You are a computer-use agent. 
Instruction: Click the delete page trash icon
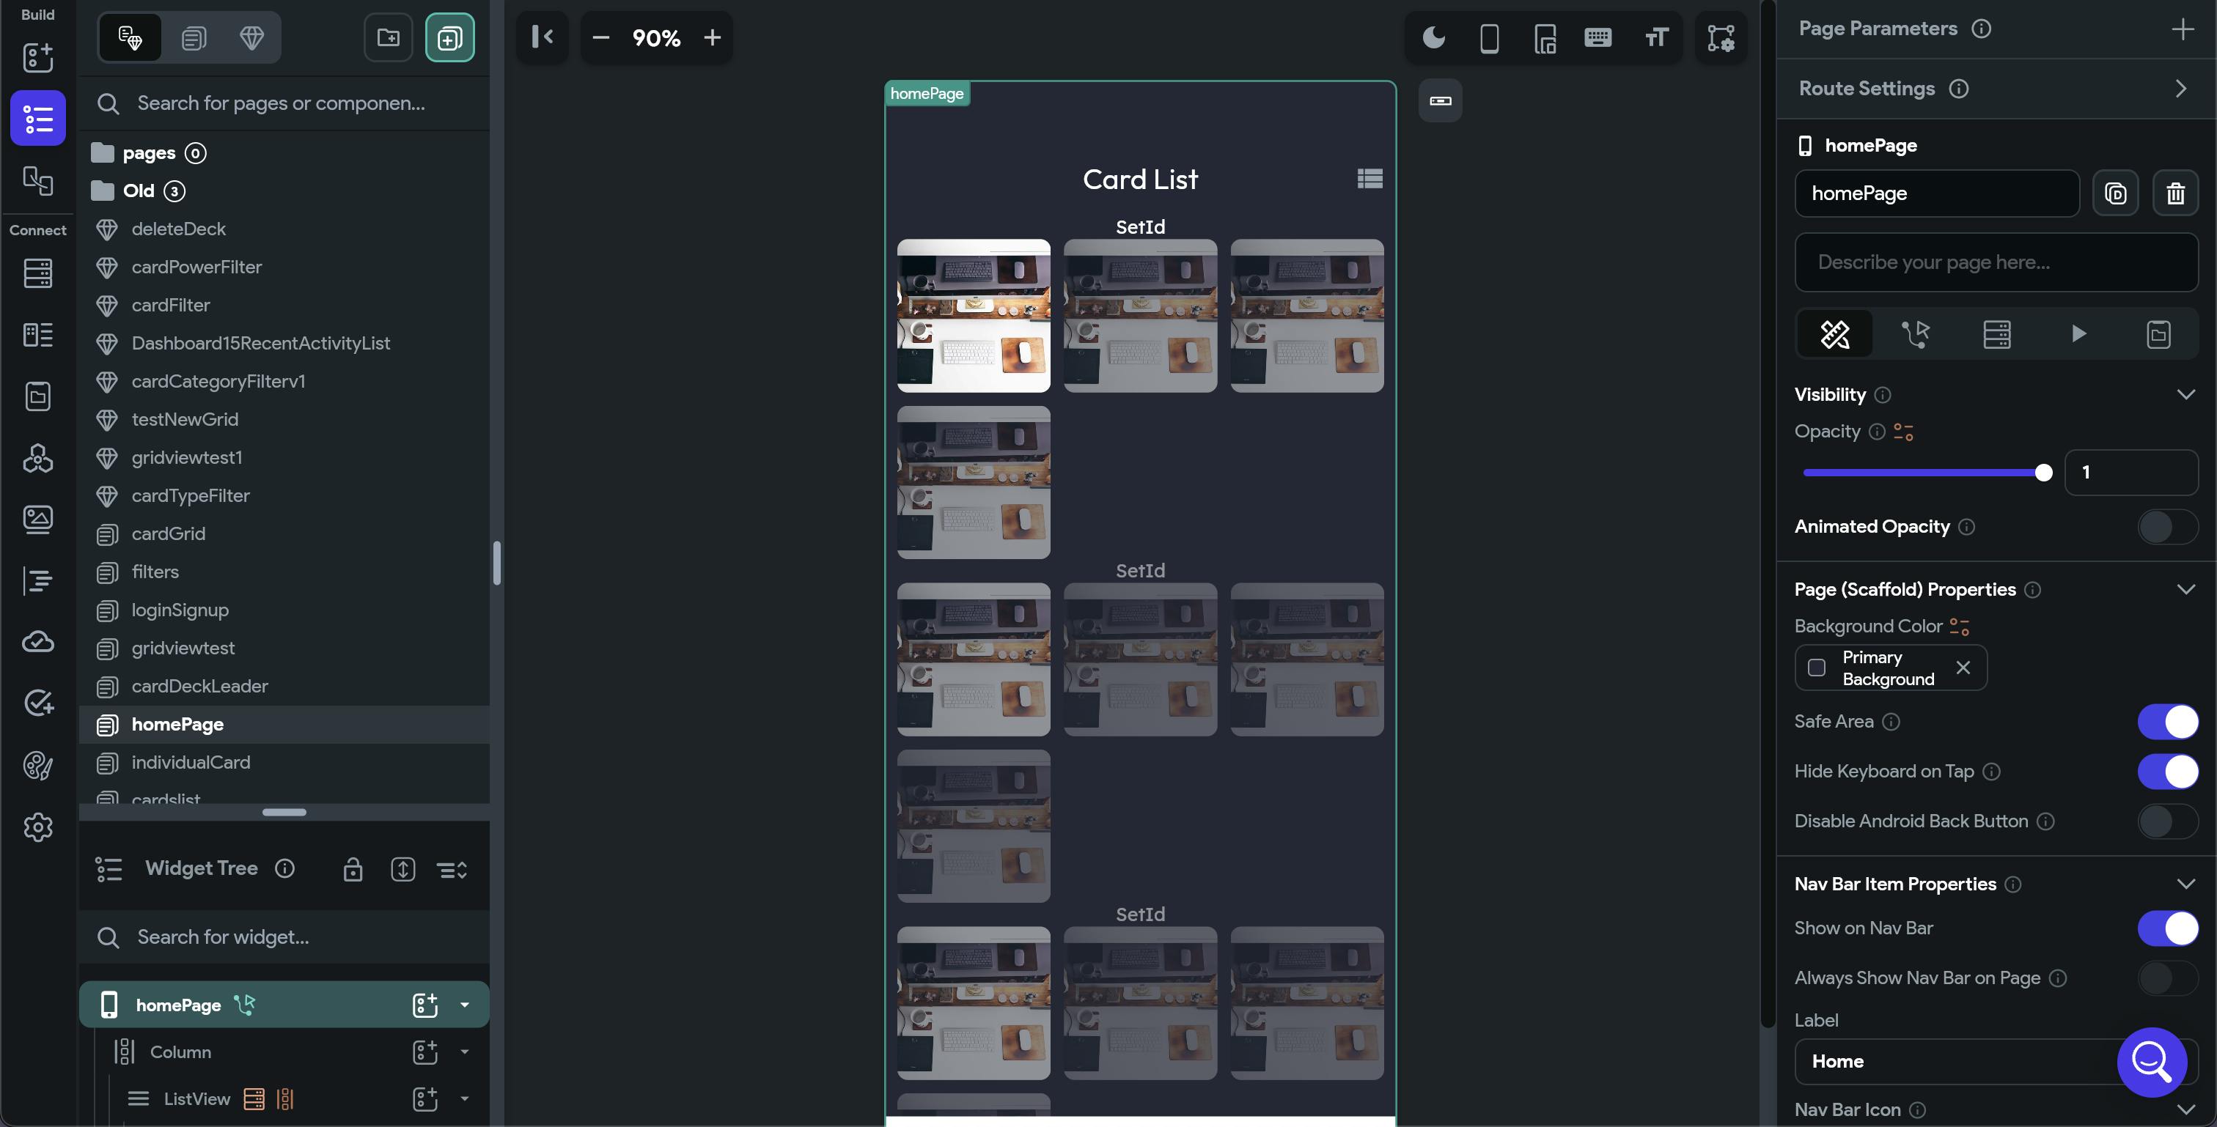2174,193
